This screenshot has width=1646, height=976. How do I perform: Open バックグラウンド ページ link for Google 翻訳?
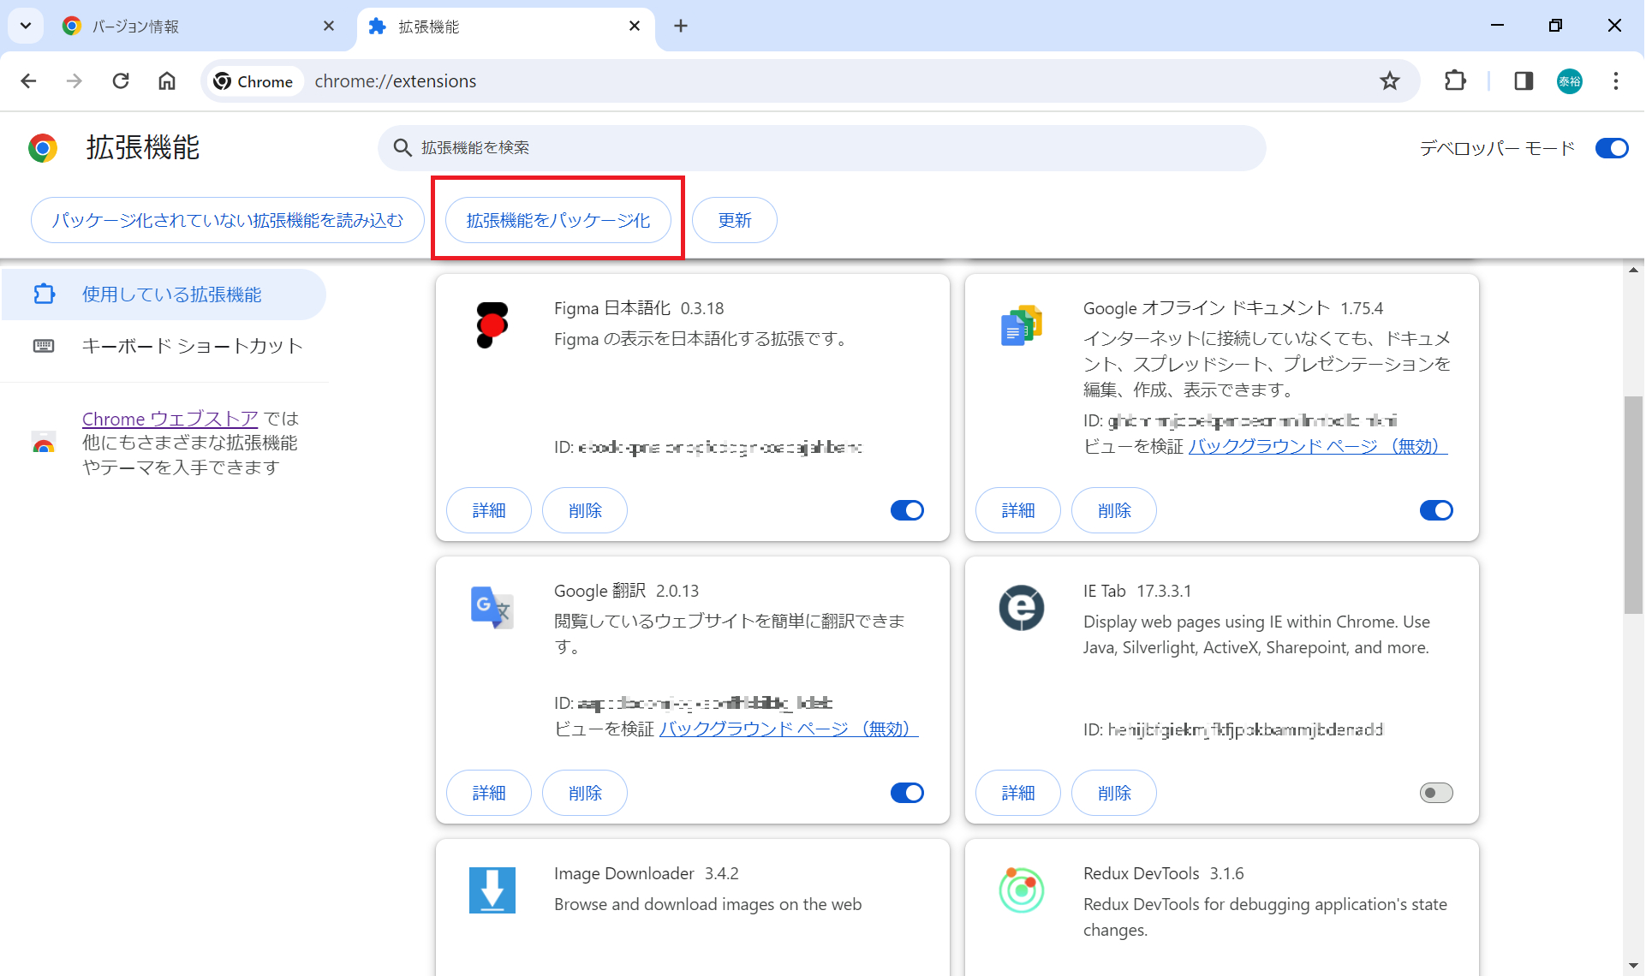pyautogui.click(x=789, y=729)
